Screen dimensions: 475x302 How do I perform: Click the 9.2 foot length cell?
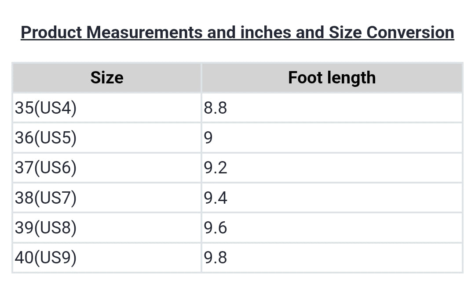tap(216, 168)
